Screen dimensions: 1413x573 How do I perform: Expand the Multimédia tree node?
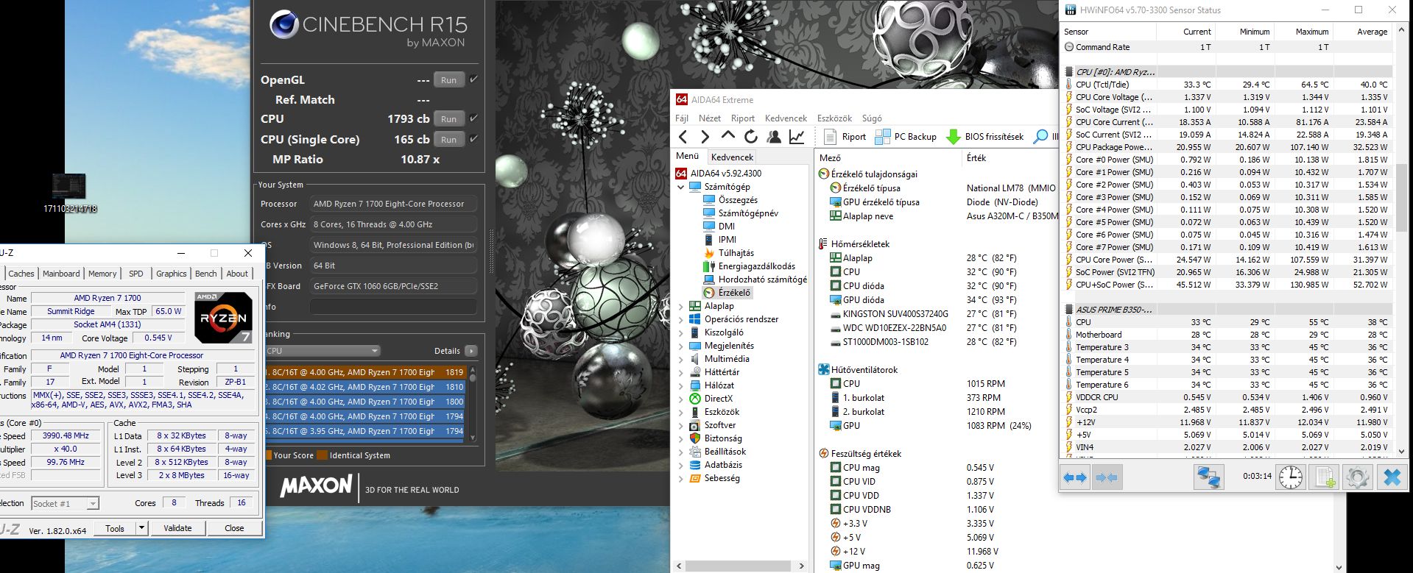[681, 359]
